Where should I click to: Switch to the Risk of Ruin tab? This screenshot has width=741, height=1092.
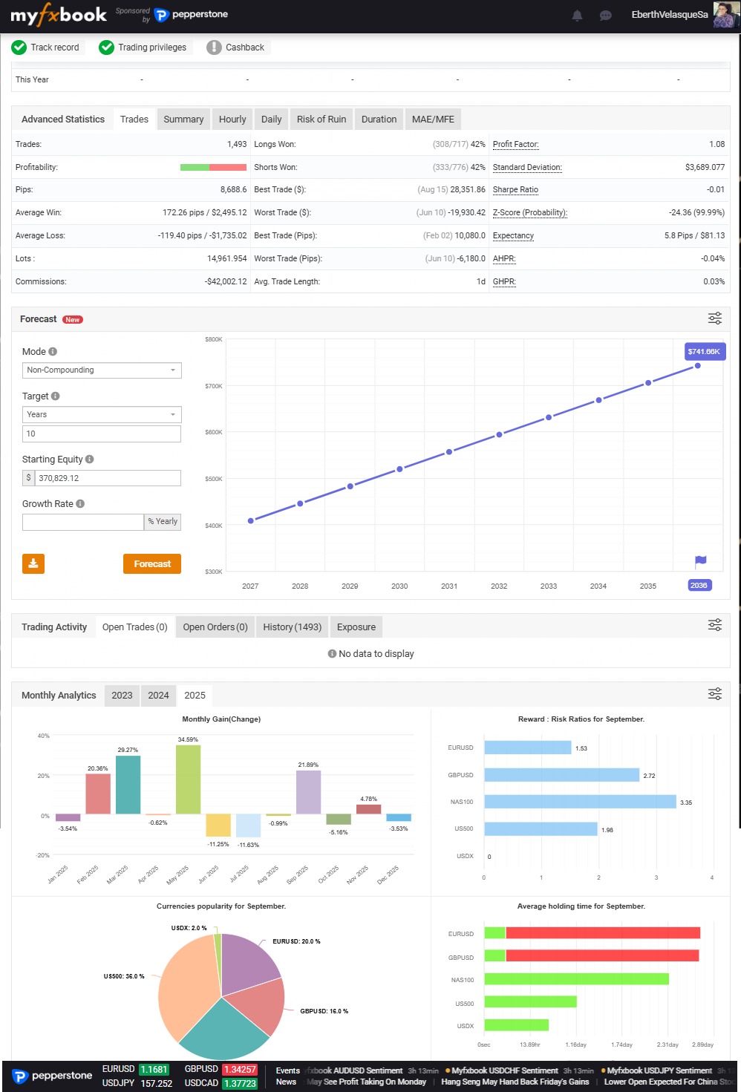coord(321,120)
